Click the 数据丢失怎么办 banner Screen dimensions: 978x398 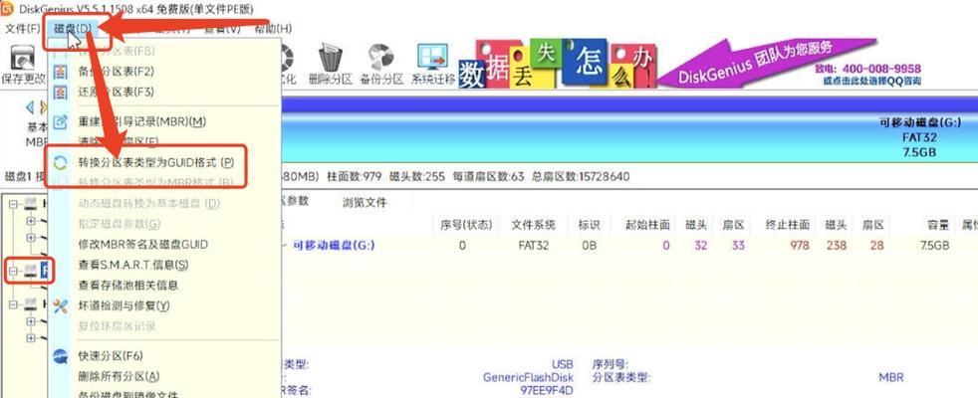click(x=557, y=63)
